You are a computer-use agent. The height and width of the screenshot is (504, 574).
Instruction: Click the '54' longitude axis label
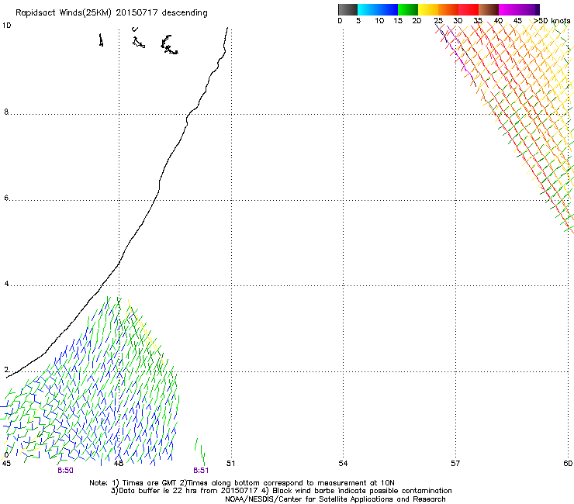tap(343, 464)
